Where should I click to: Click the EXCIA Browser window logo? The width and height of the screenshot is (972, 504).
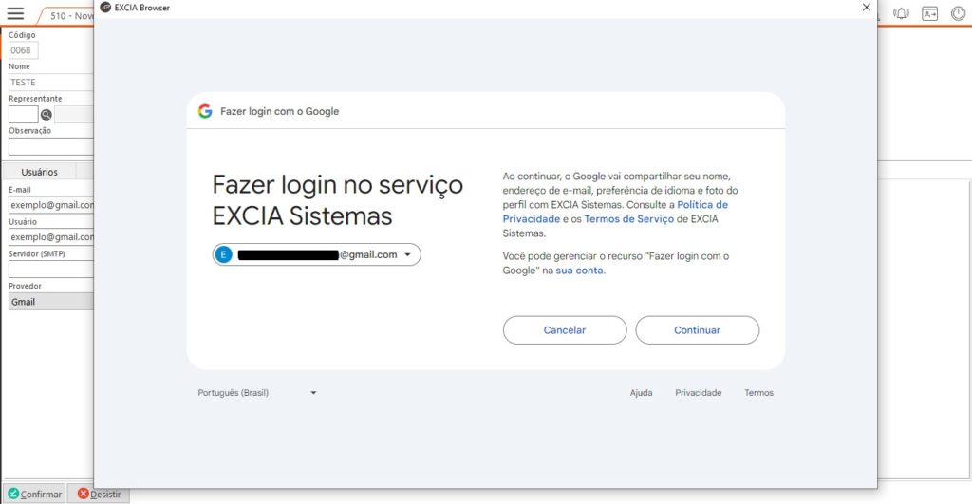(x=105, y=8)
